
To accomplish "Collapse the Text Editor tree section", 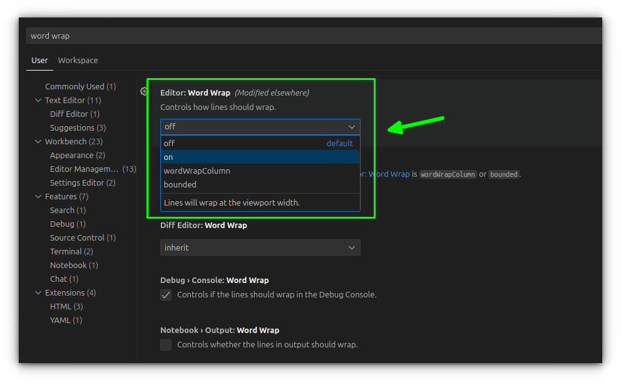I will tap(38, 101).
